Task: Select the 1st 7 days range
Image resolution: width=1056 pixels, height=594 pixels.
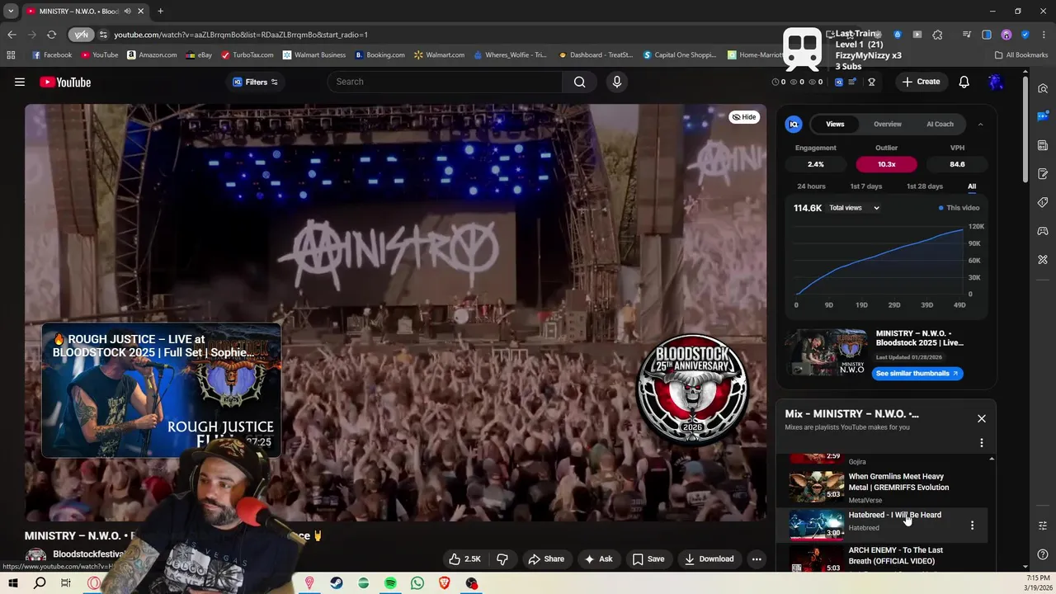Action: click(x=865, y=186)
